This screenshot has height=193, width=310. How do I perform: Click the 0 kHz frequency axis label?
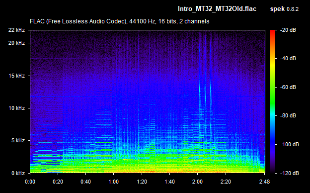pos(18,173)
